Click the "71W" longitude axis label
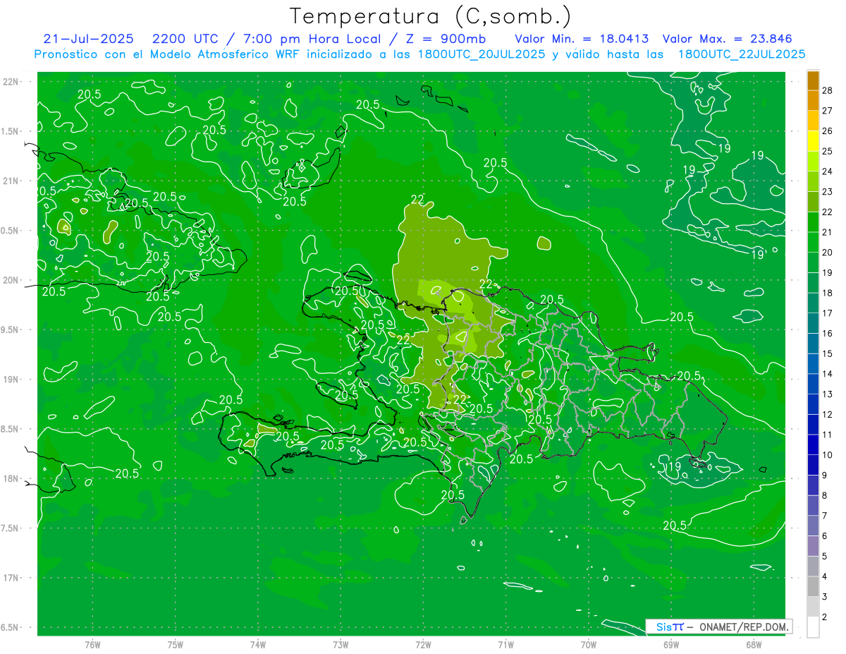This screenshot has width=846, height=654. coord(505,645)
